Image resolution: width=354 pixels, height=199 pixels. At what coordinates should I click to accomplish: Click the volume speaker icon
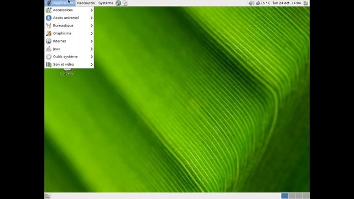click(251, 3)
